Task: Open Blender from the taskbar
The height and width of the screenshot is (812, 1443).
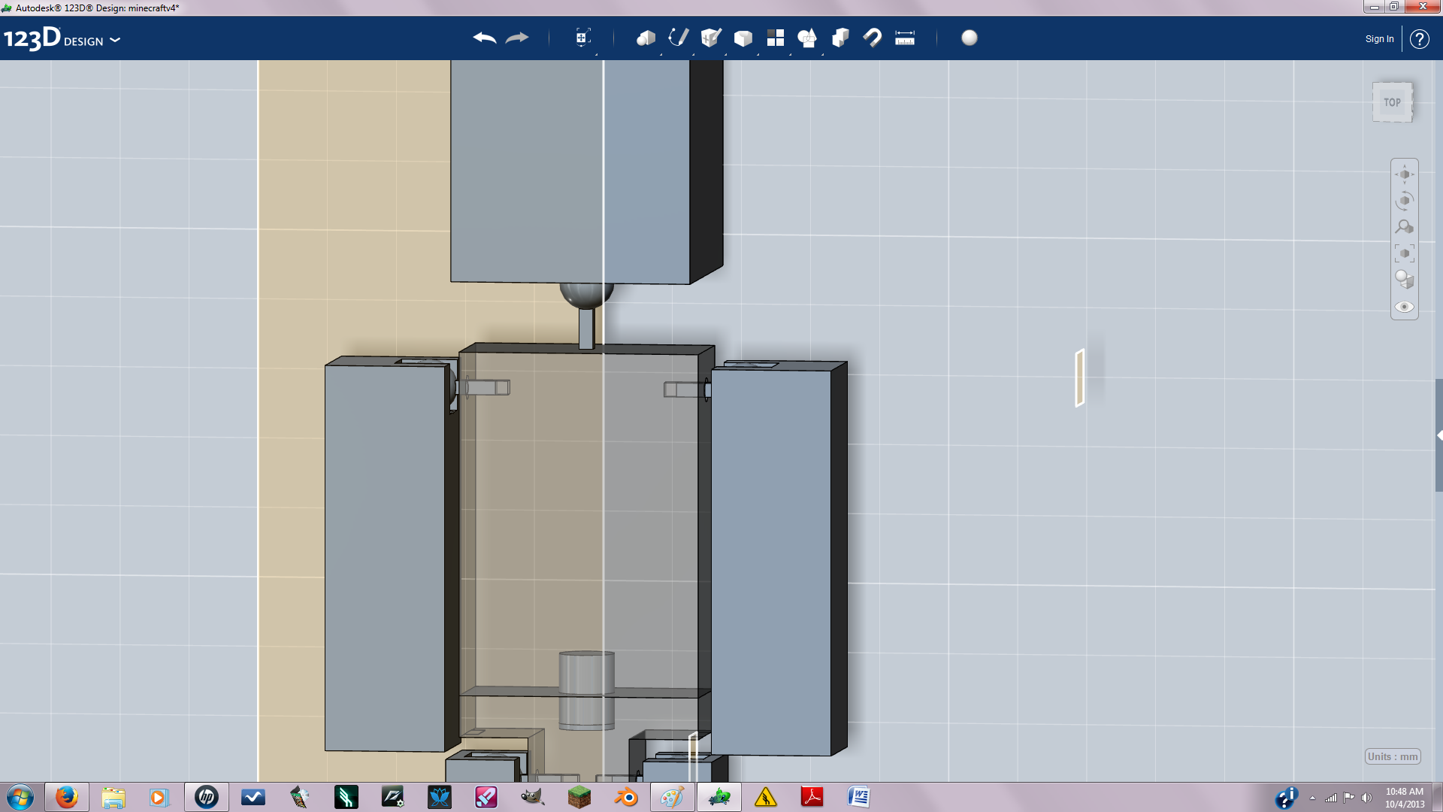Action: (x=626, y=797)
